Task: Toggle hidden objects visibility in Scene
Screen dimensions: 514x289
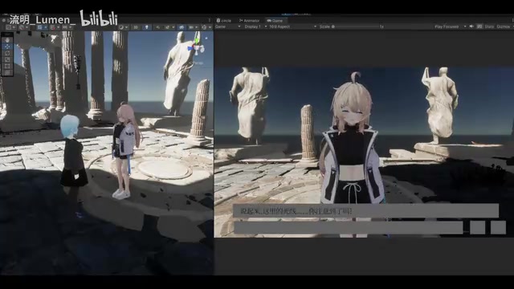Action: coord(182,27)
